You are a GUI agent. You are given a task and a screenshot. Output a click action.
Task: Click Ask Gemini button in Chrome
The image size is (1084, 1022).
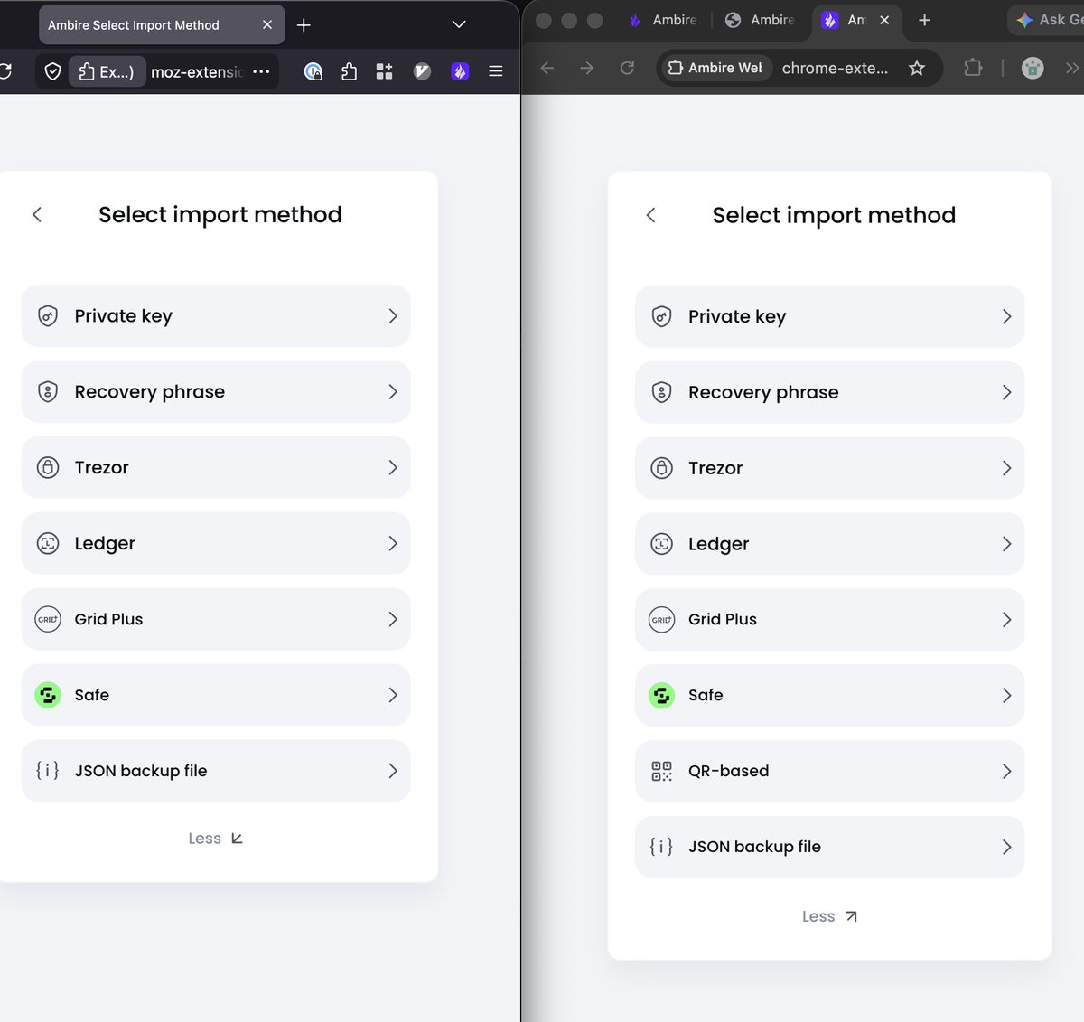(x=1048, y=20)
